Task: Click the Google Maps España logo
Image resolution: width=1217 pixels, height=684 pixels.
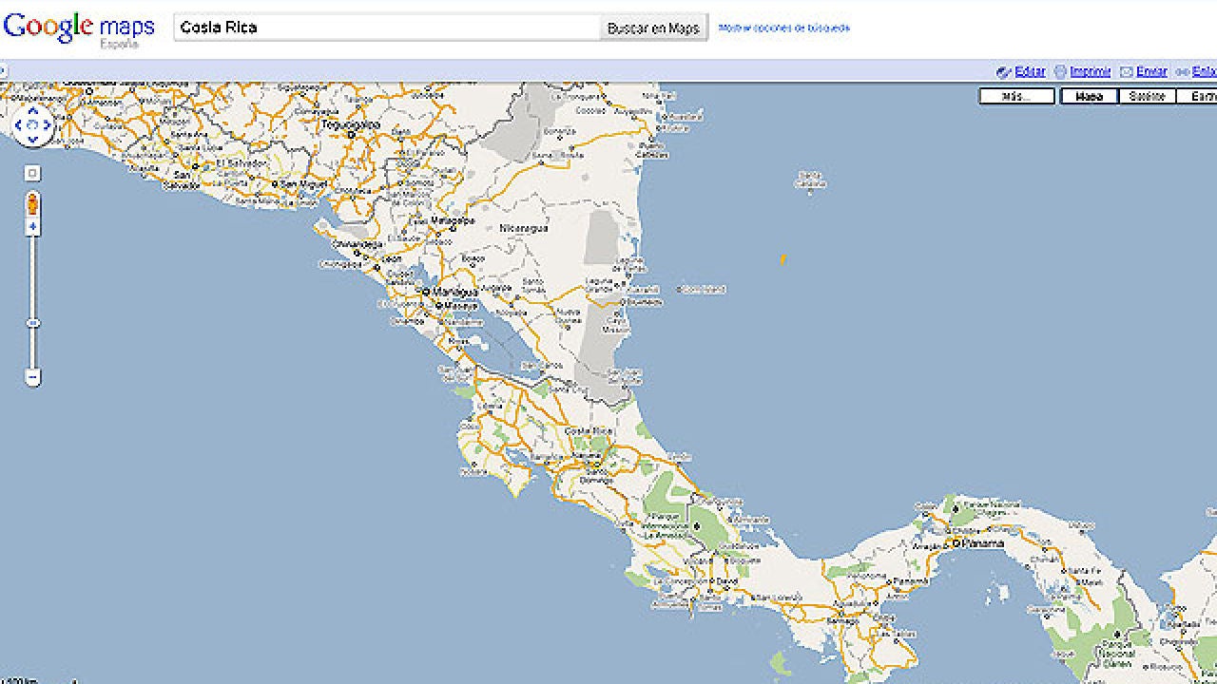Action: point(79,26)
